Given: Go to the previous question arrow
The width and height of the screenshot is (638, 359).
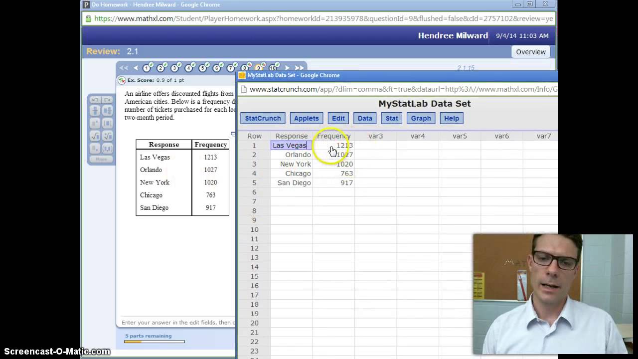Looking at the screenshot, I should click(x=136, y=68).
